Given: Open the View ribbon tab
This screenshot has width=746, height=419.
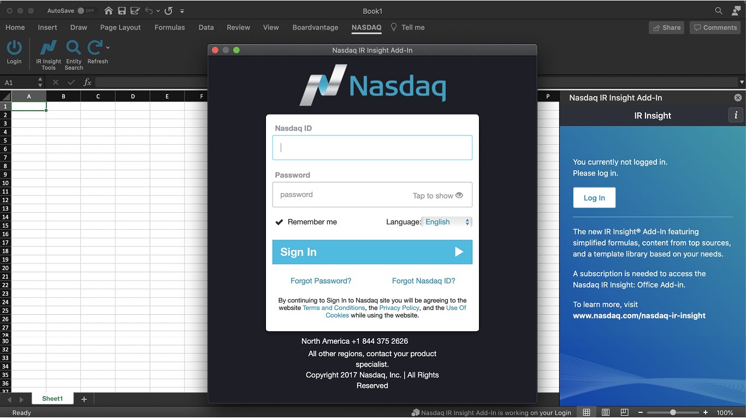Looking at the screenshot, I should click(x=271, y=27).
